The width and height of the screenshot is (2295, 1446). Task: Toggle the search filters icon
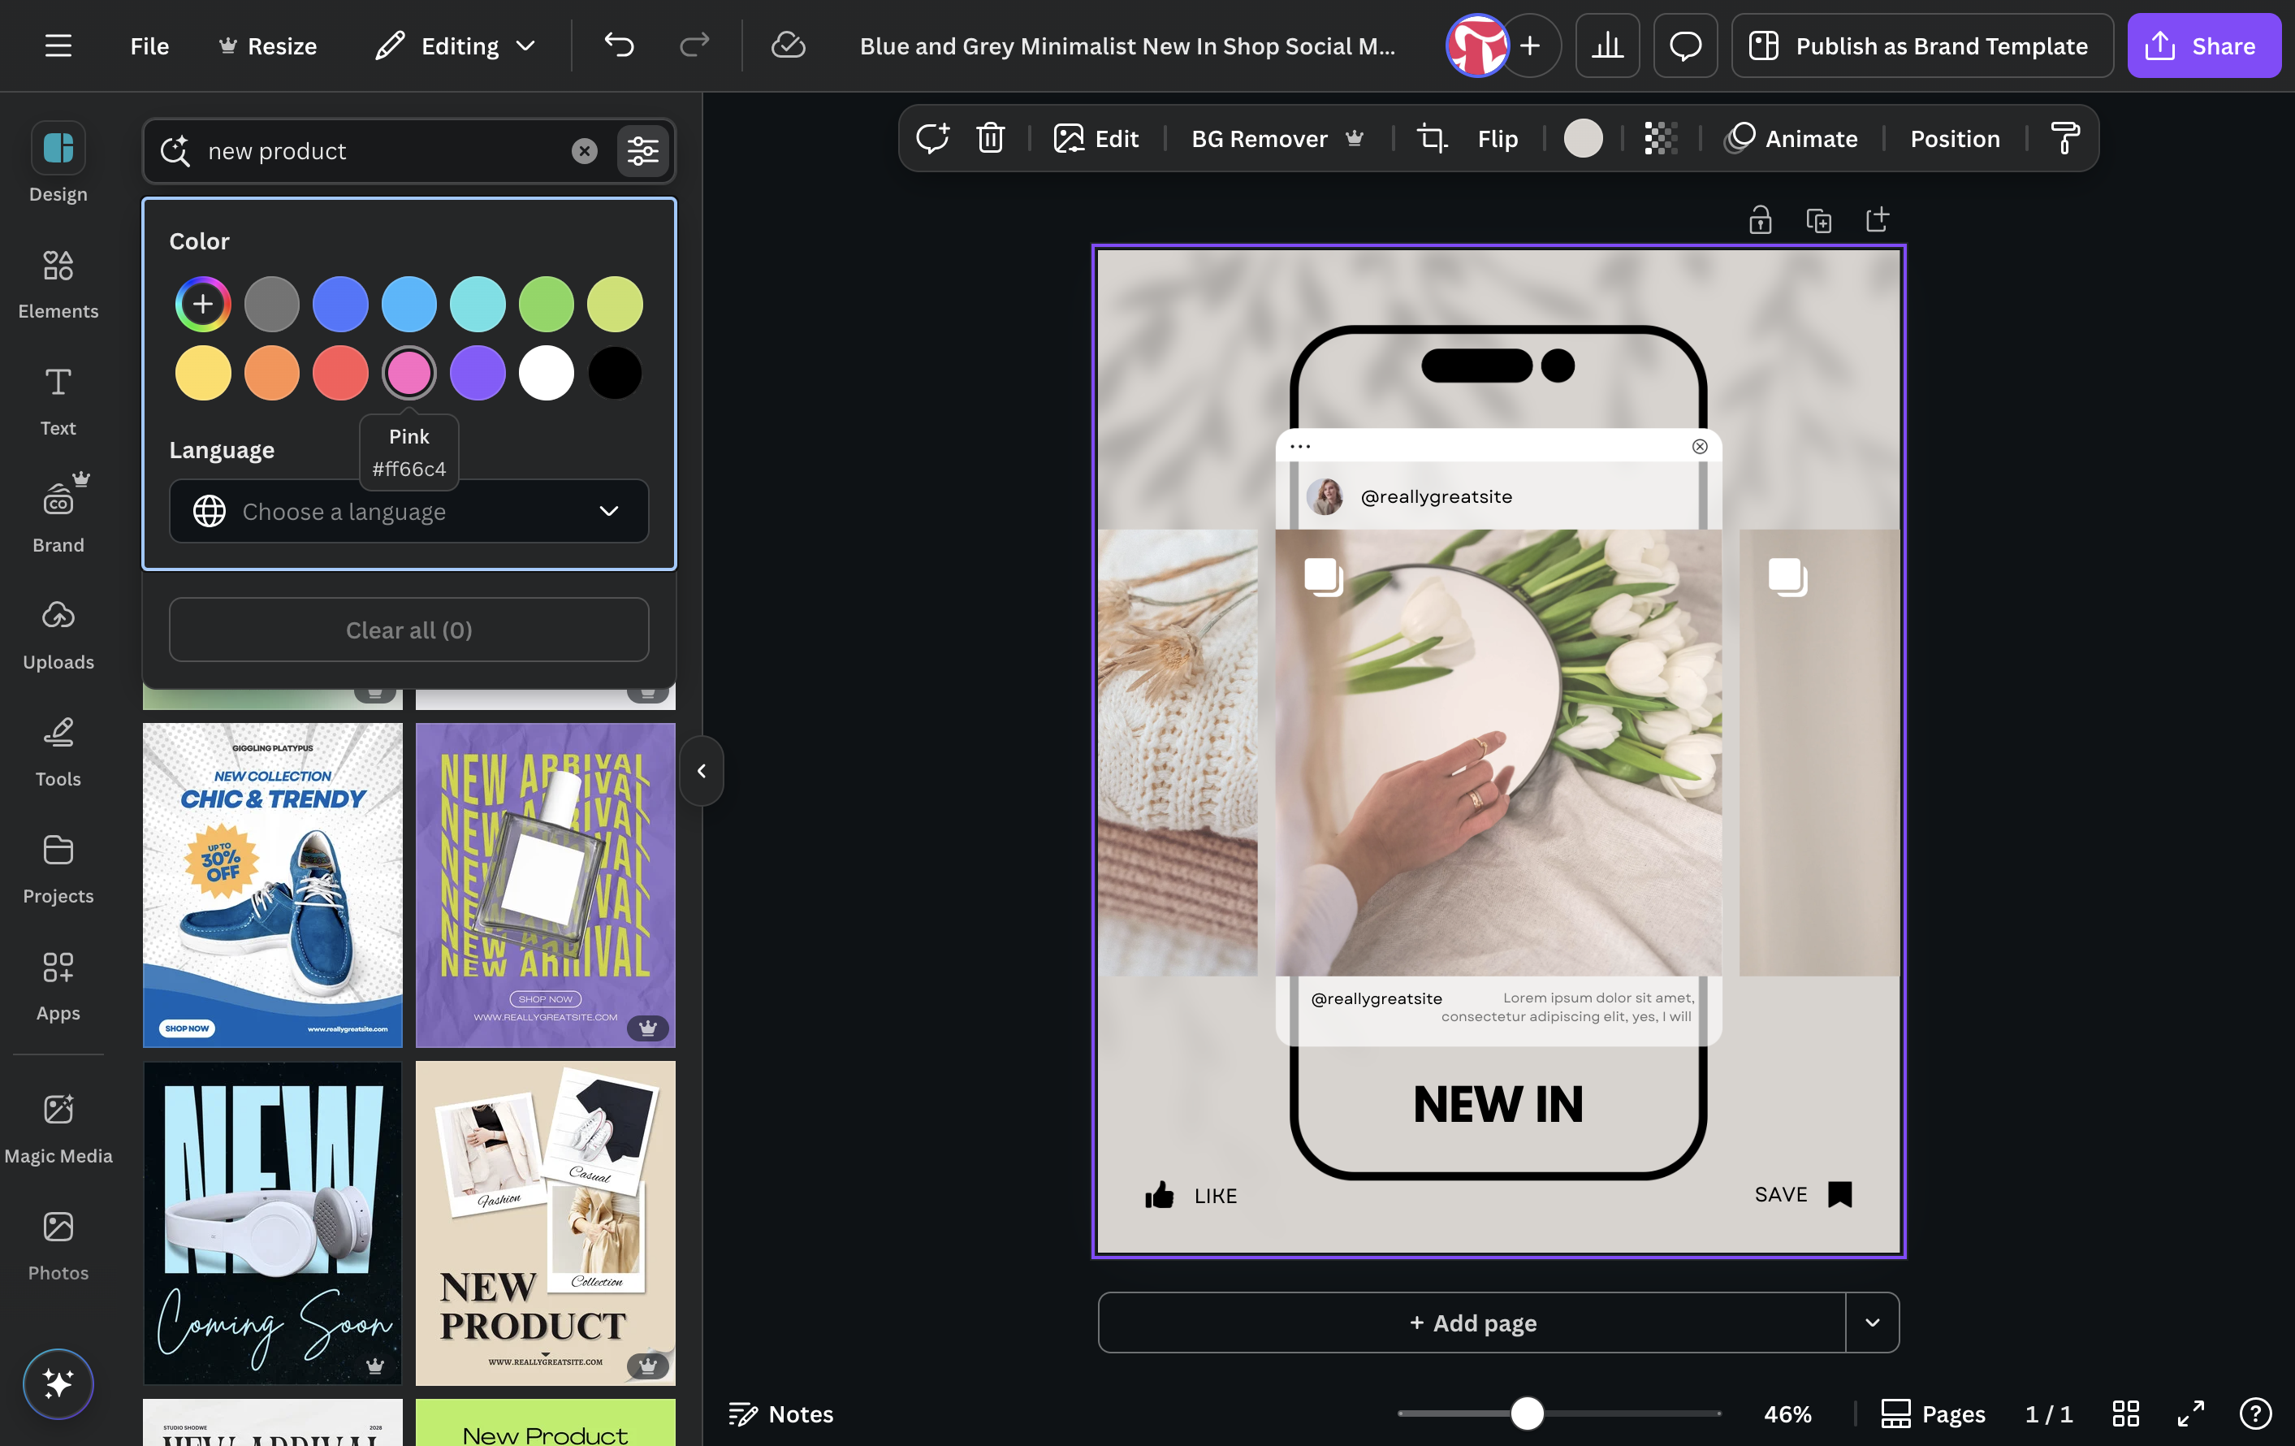click(x=642, y=150)
